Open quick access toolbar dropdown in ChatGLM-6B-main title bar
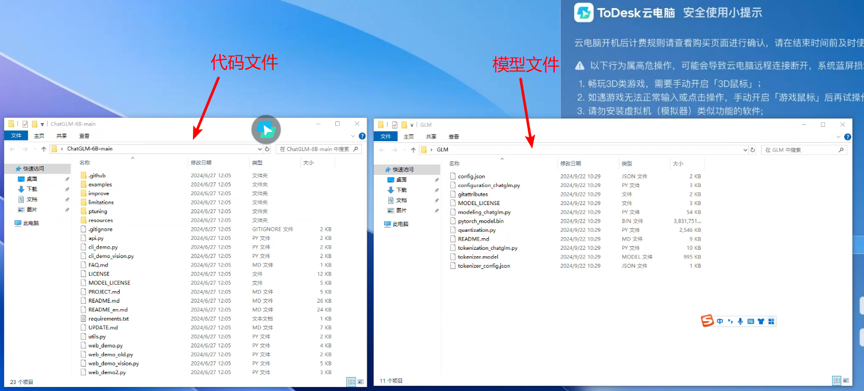Screen dimensions: 864x391 click(42, 124)
